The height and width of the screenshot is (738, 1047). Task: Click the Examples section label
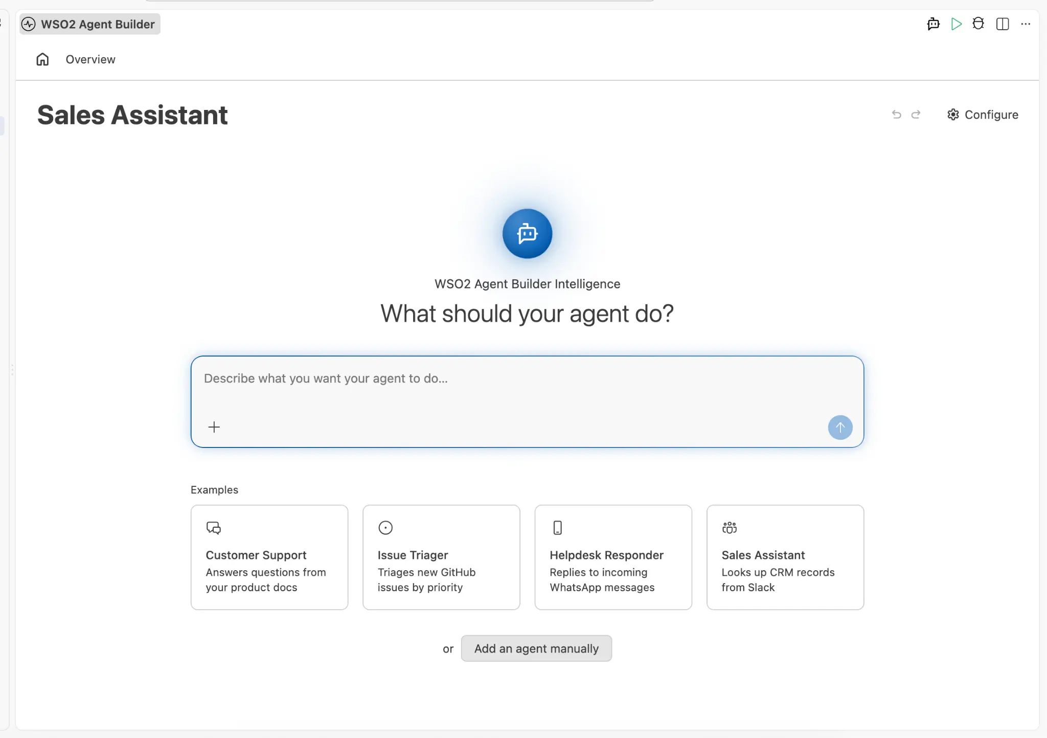[x=214, y=490]
